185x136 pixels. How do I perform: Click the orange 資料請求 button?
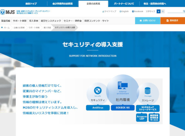pos(173,21)
